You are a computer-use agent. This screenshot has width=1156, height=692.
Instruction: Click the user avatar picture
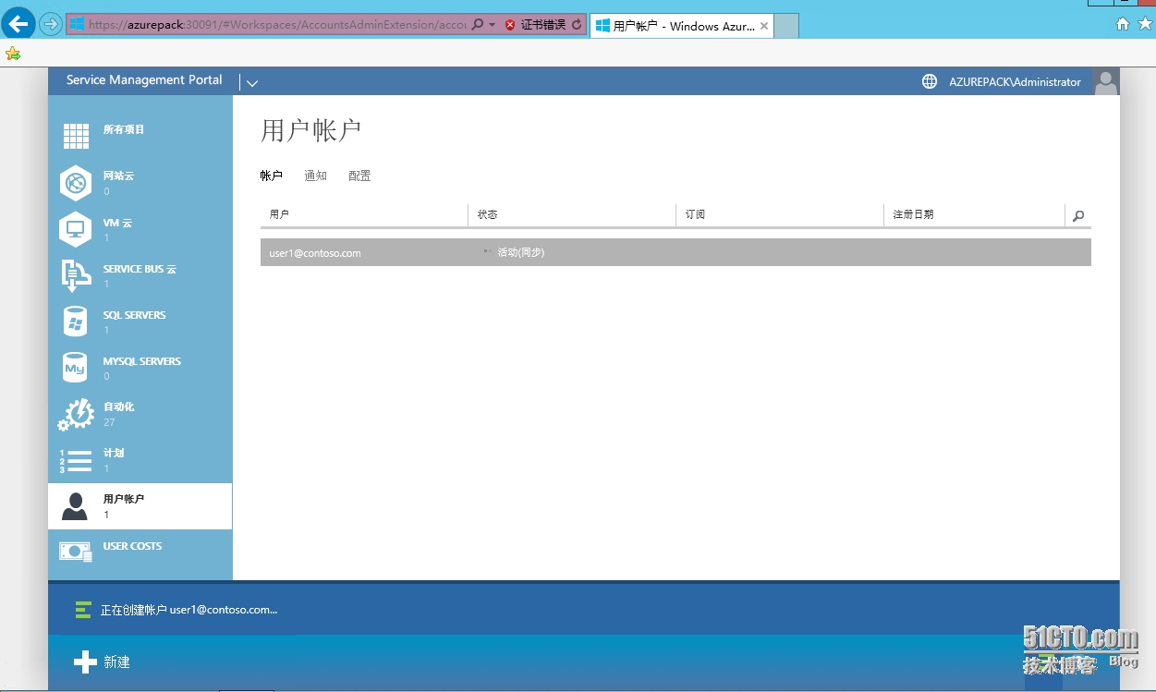[x=1106, y=81]
